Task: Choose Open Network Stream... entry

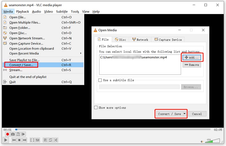Action: [x=43, y=38]
